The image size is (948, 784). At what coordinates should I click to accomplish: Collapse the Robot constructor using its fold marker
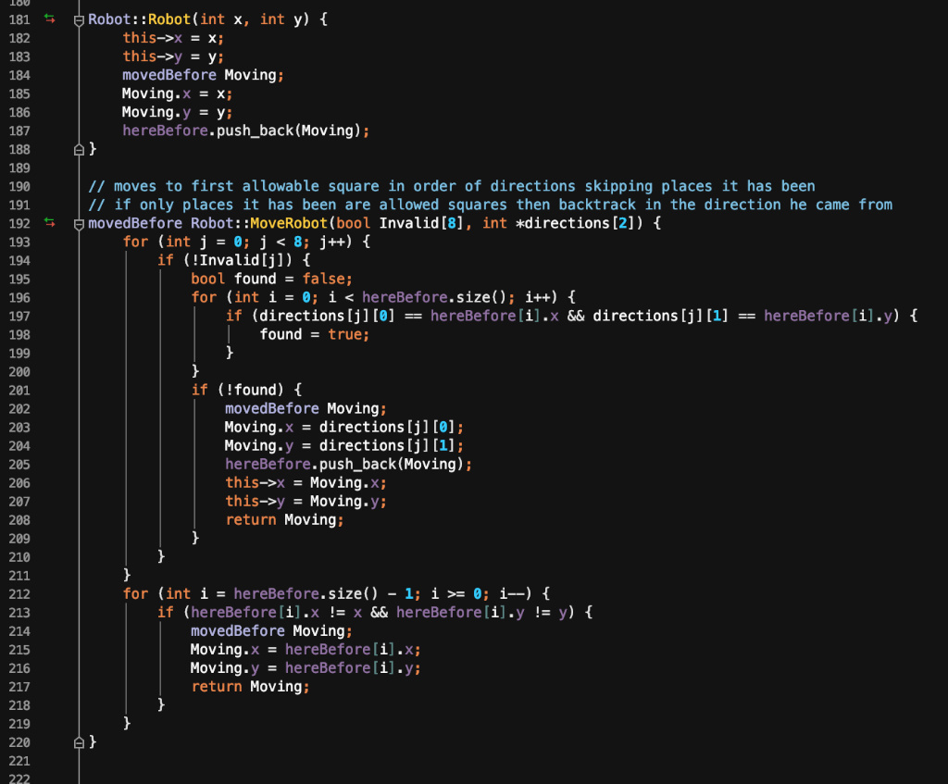point(78,19)
